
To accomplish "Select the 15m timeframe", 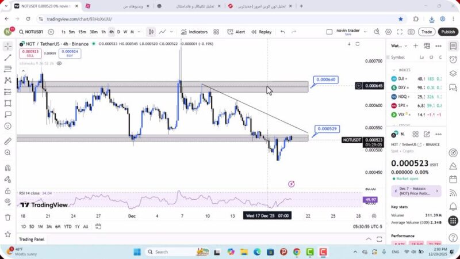I will point(82,32).
